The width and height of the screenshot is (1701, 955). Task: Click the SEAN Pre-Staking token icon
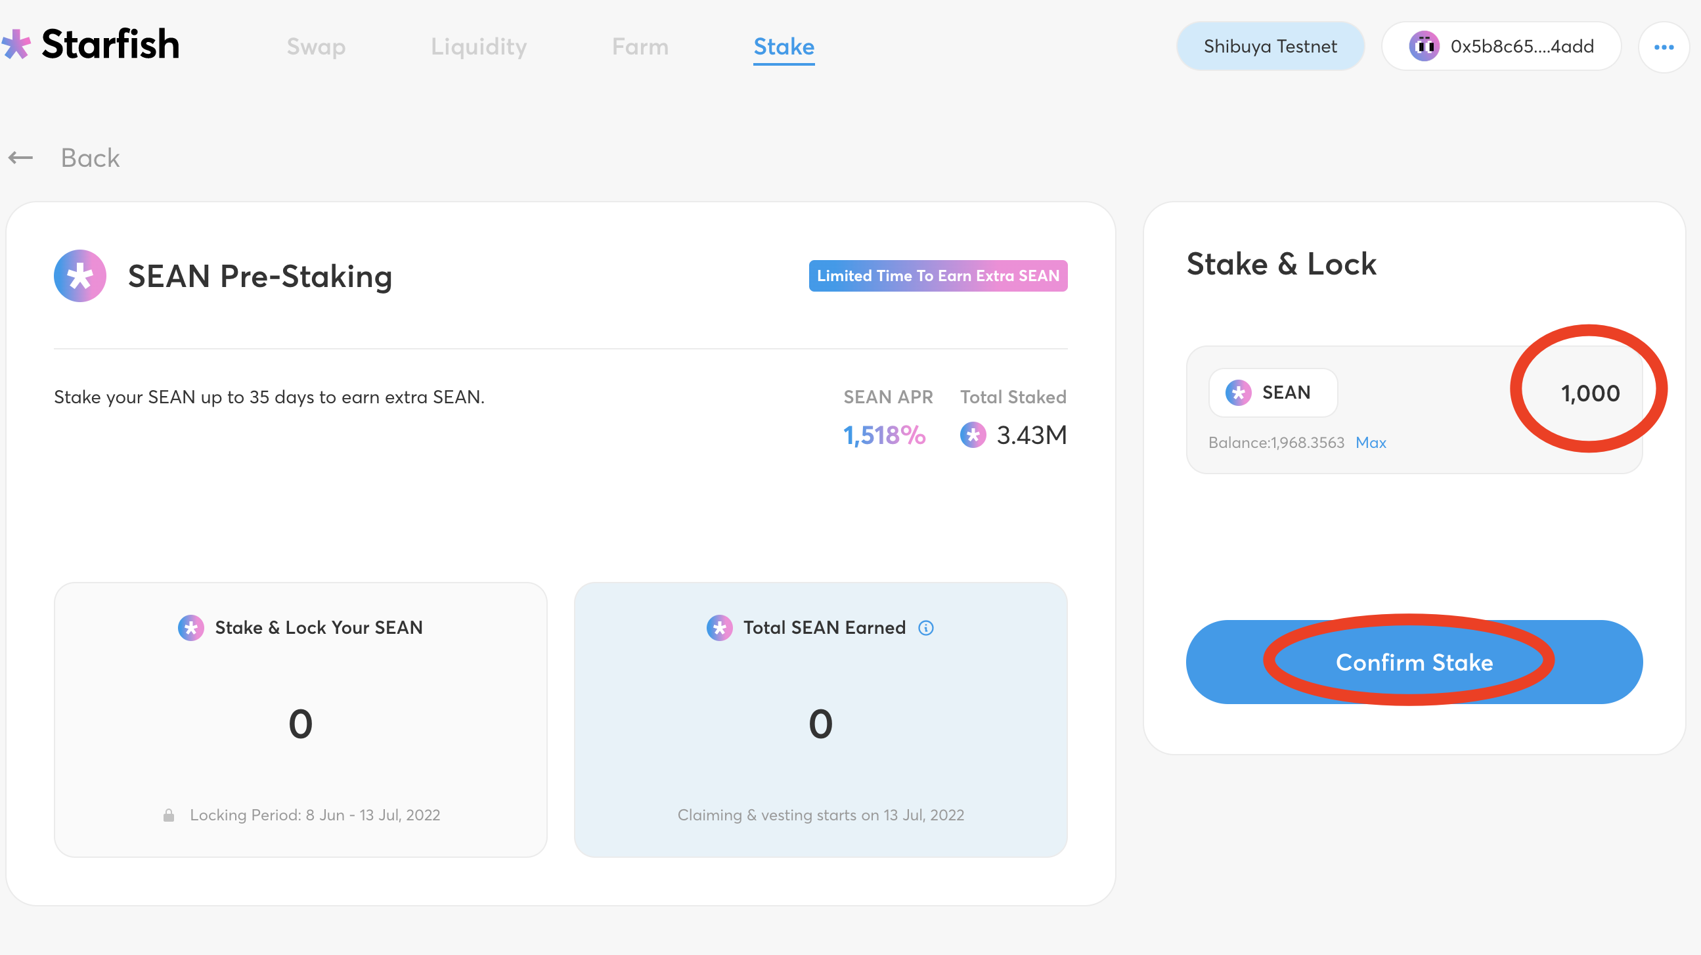[x=80, y=276]
